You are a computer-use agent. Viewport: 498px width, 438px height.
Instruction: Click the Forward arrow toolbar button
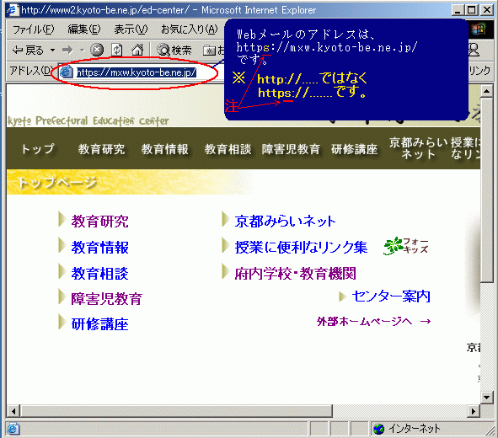[x=67, y=51]
